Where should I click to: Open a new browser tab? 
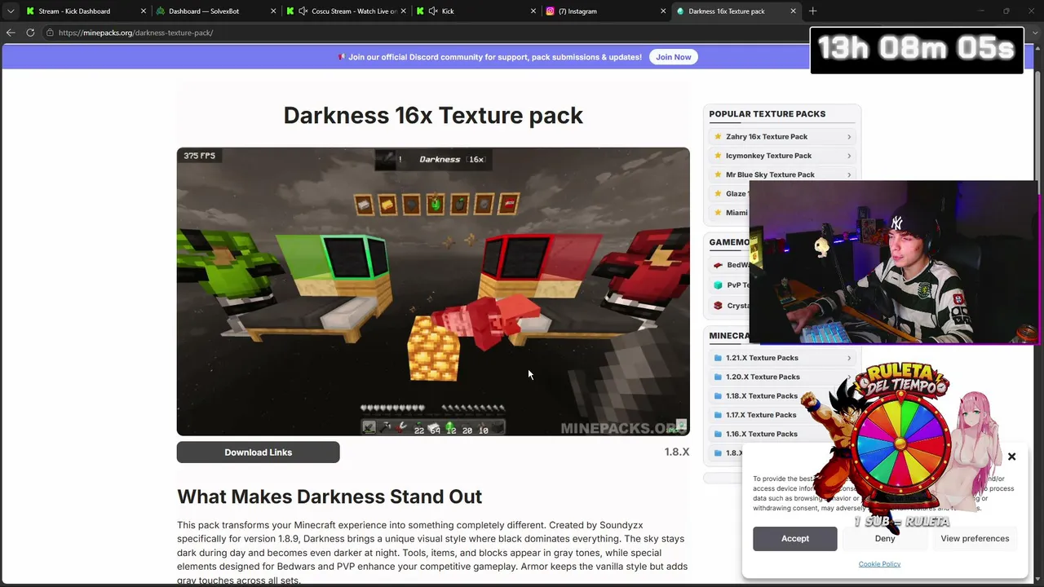(812, 11)
